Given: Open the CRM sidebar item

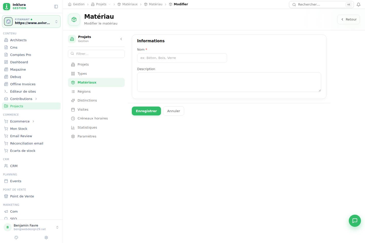Looking at the screenshot, I should pos(31,166).
